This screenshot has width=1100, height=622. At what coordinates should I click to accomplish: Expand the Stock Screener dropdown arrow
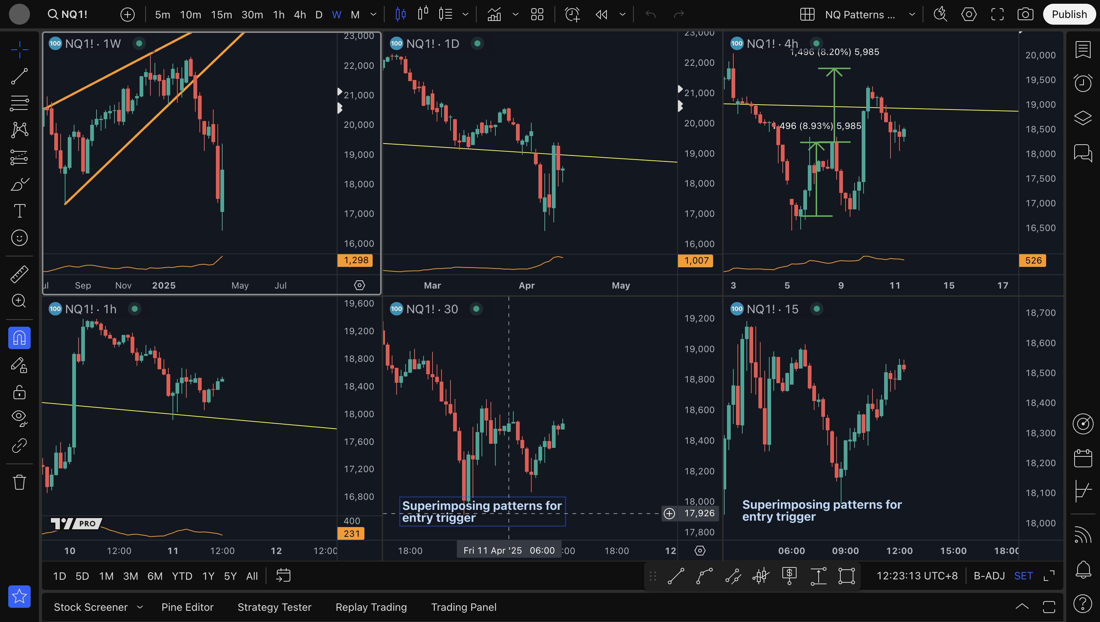[140, 607]
